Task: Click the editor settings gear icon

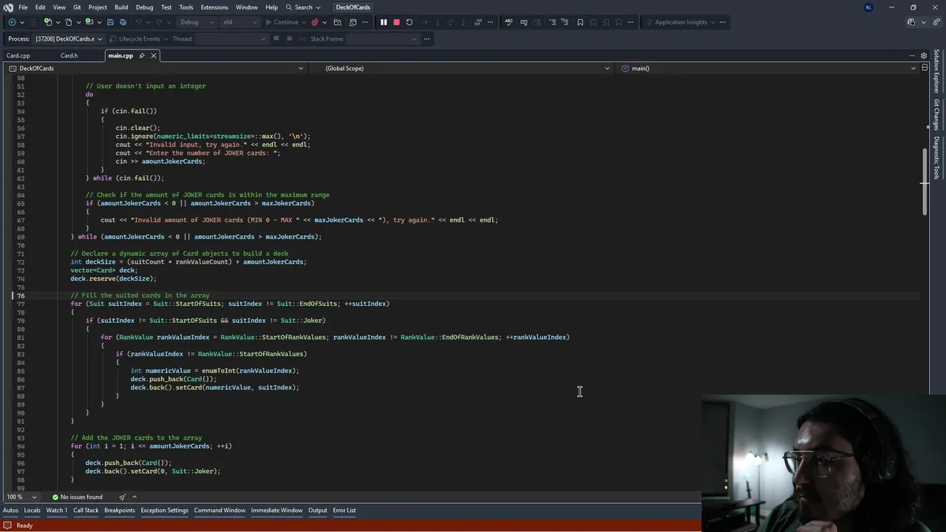Action: coord(923,55)
